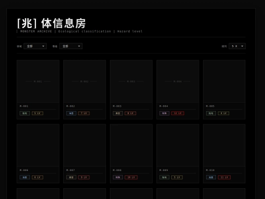The height and width of the screenshot is (199, 265).
Task: Click the 8 LV hazard badge on M-003
Action: pyautogui.click(x=131, y=113)
